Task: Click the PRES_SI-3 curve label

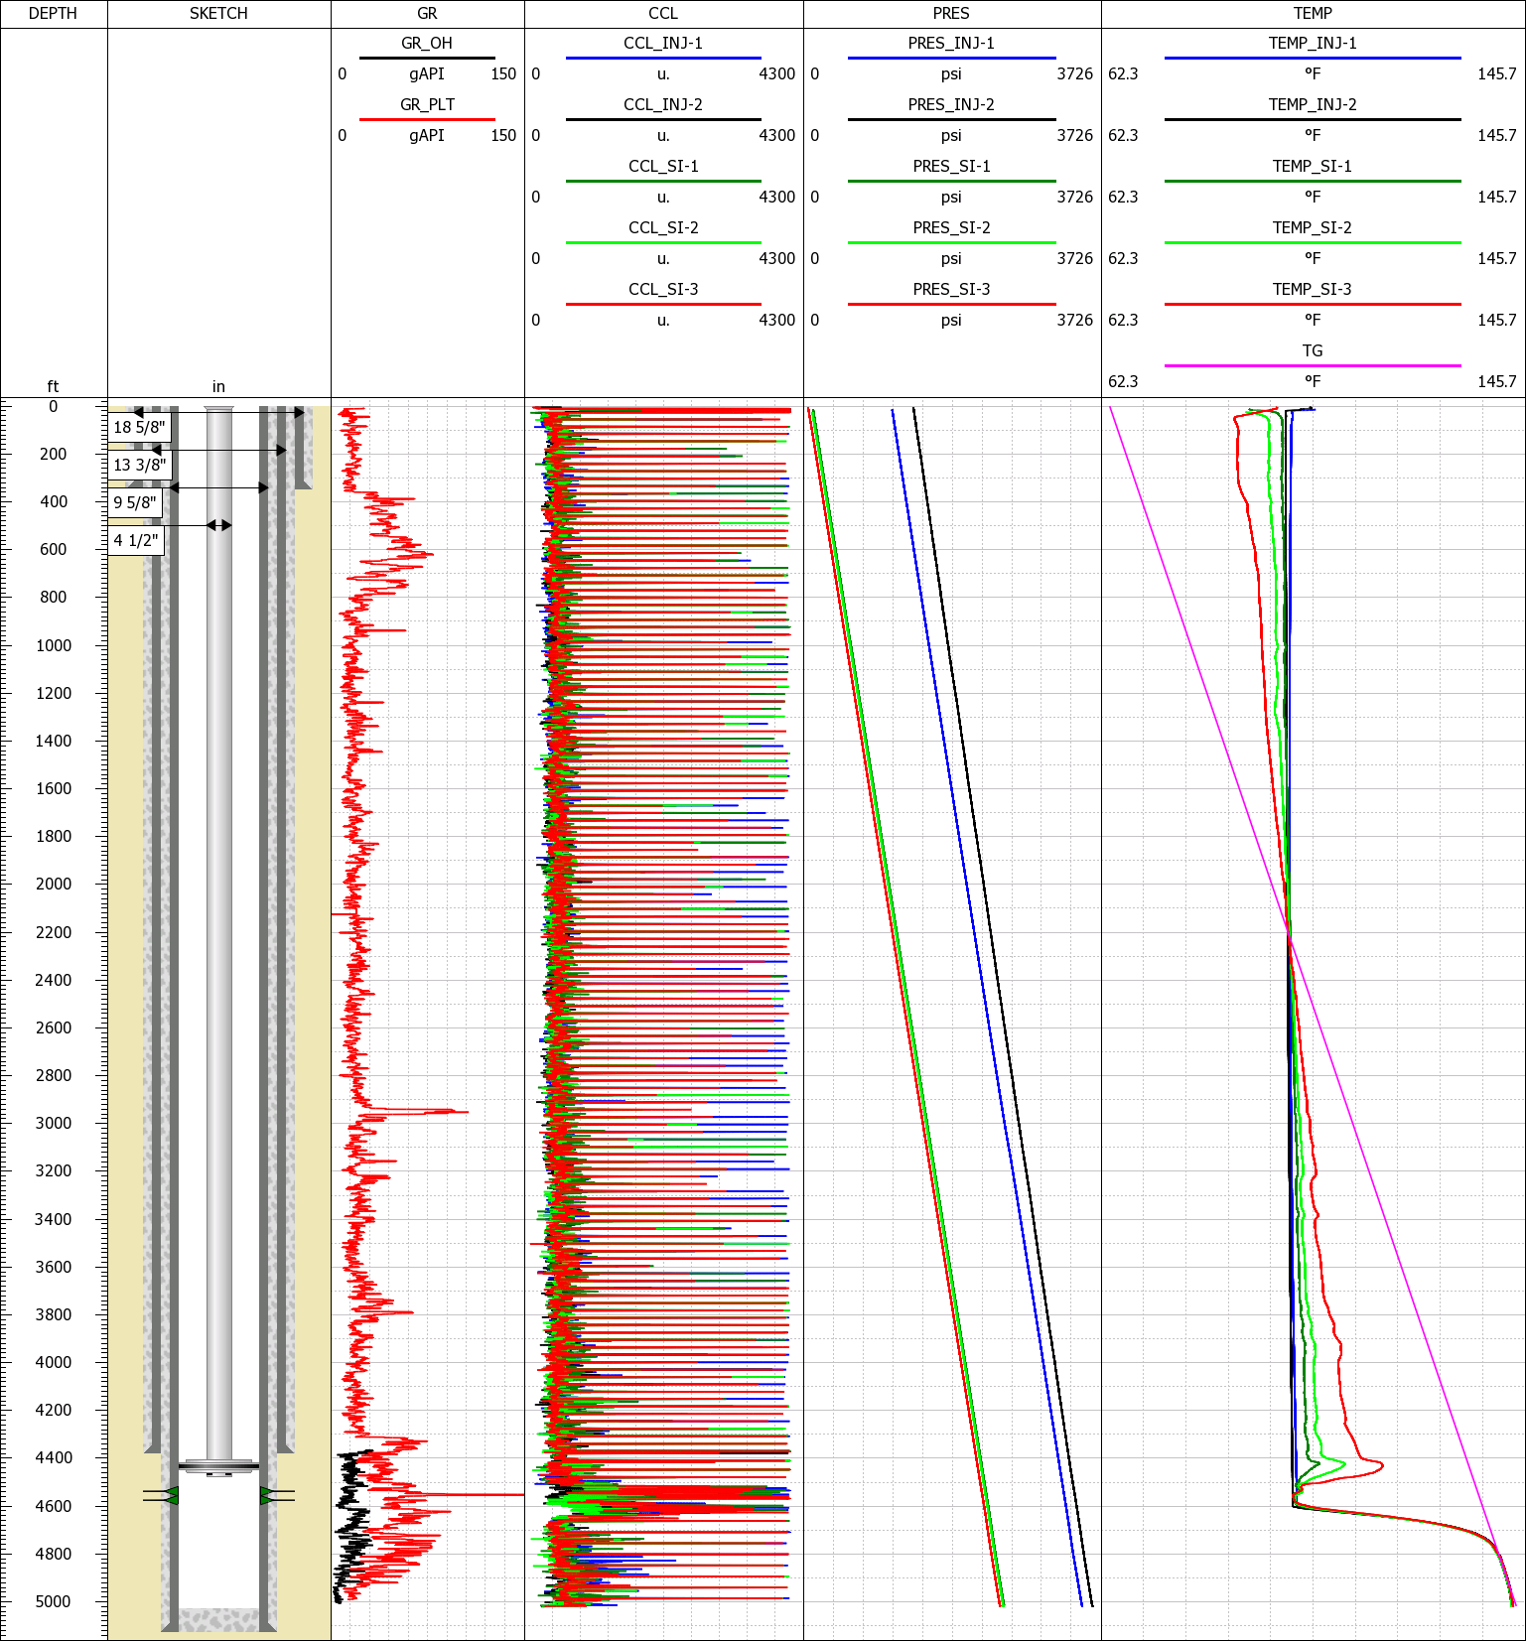Action: point(951,289)
